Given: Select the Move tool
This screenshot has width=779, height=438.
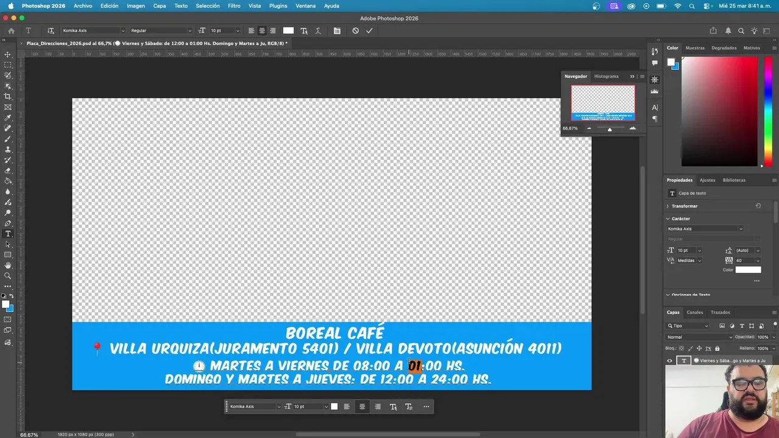Looking at the screenshot, I should [8, 54].
